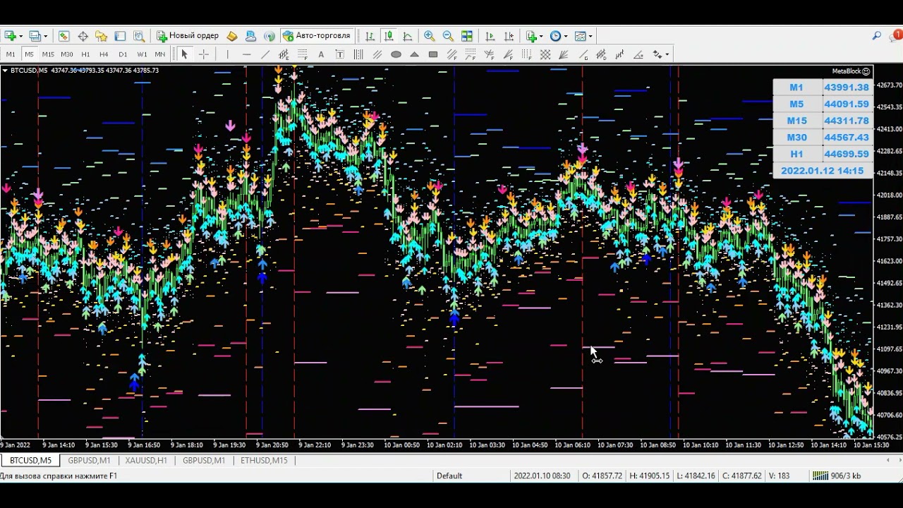
Task: Select the trendline tool
Action: click(x=265, y=54)
